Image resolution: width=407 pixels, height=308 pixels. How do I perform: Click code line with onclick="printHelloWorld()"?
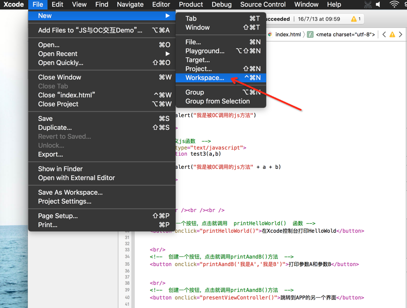coord(269,231)
